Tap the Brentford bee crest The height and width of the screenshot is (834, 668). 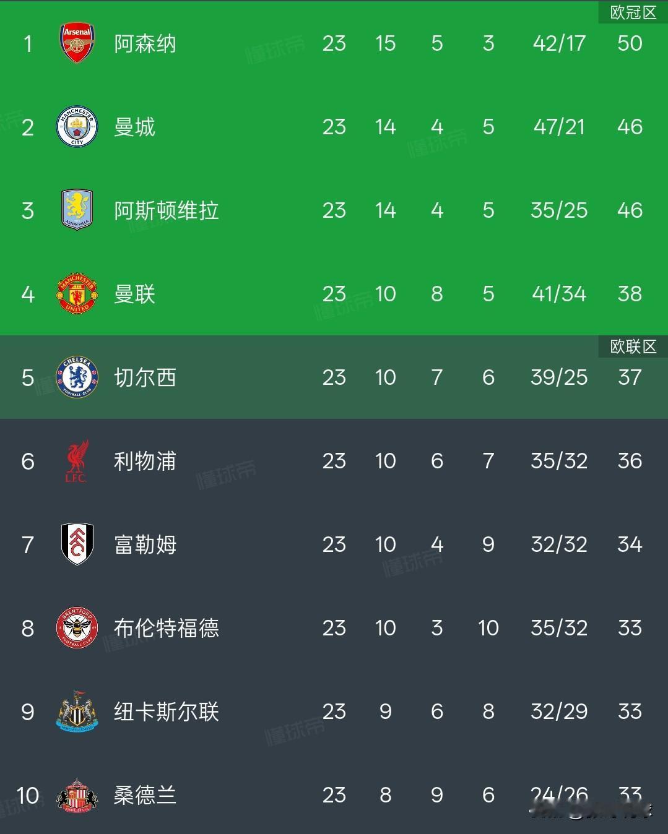77,628
